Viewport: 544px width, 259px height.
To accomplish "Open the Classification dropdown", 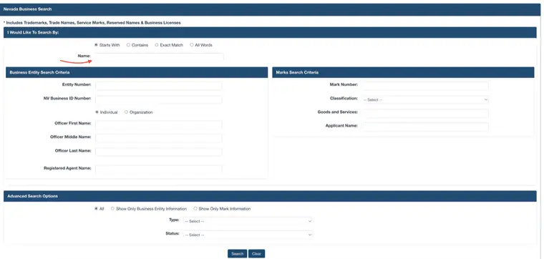I will pyautogui.click(x=425, y=100).
